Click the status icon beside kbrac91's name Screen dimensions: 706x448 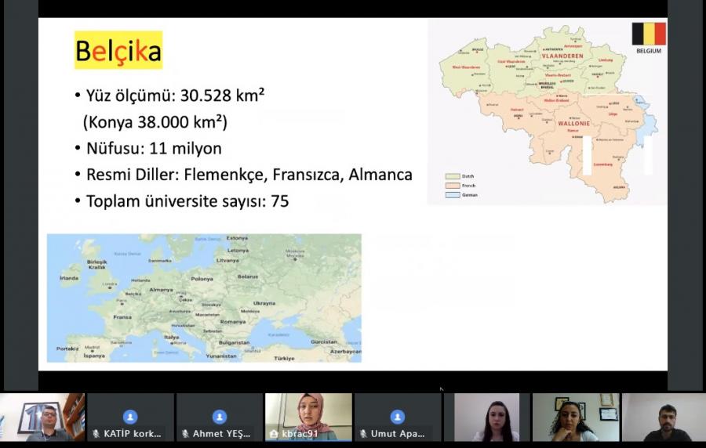pos(274,433)
